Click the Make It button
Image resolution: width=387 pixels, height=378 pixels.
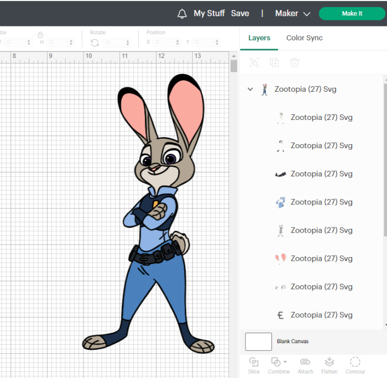point(352,14)
